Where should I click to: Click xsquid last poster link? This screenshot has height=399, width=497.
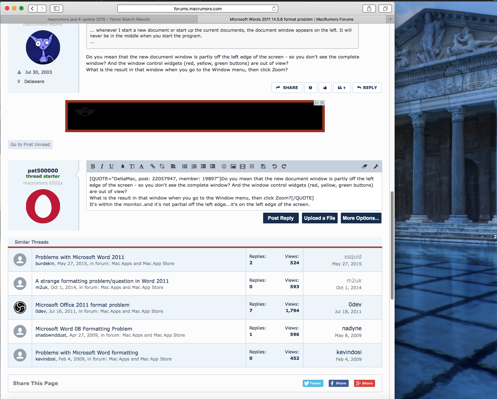(353, 257)
